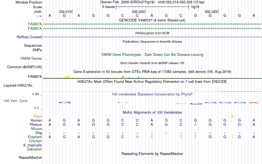Click the Dog alignment row label

tap(39, 133)
